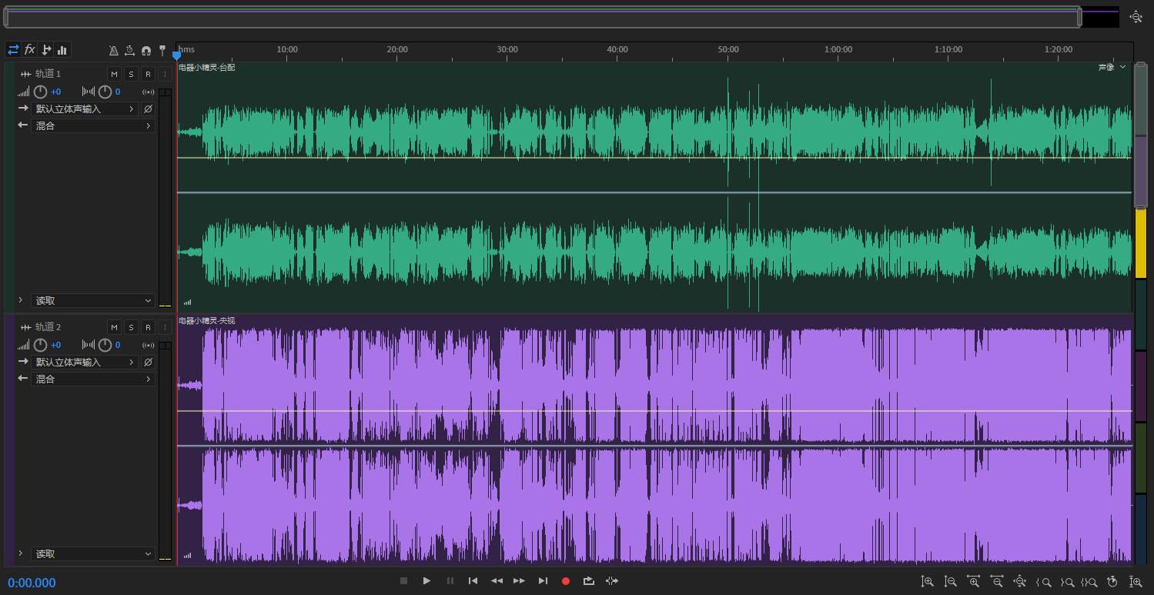The height and width of the screenshot is (595, 1154).
Task: Toggle the metronome icon
Action: click(x=114, y=50)
